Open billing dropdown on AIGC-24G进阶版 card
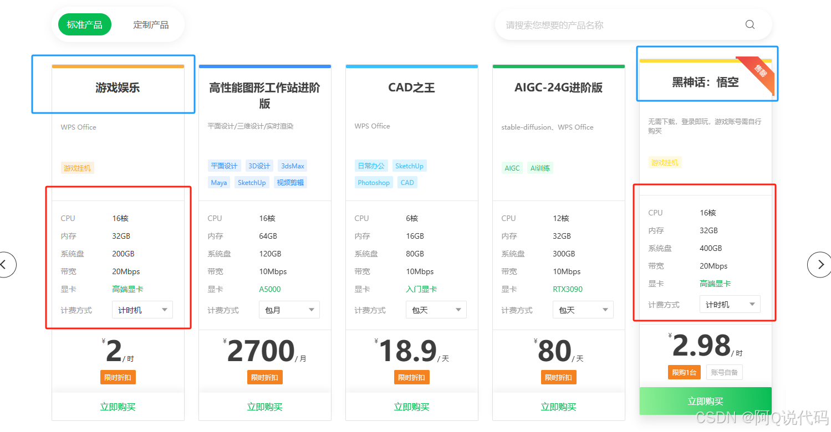The width and height of the screenshot is (831, 432). 583,310
